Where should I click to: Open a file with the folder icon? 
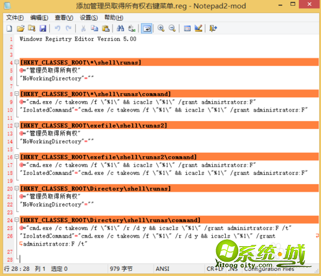tap(21, 29)
